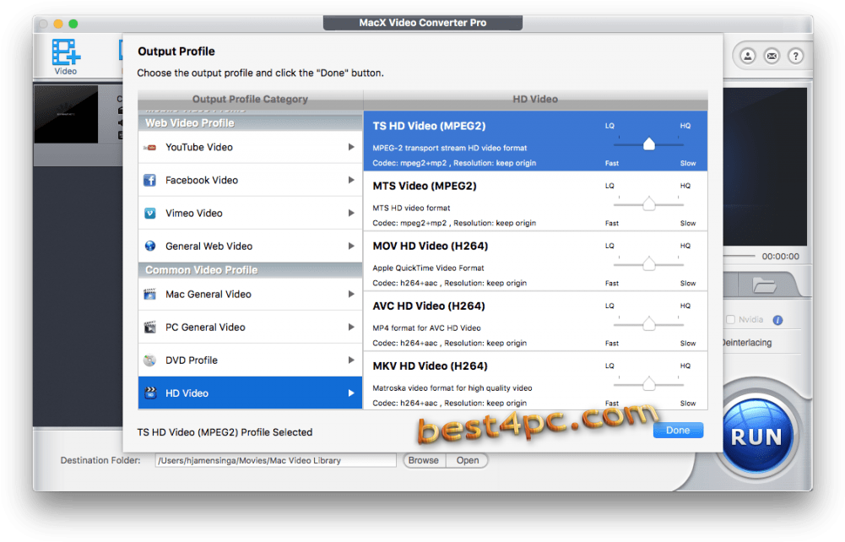Click the email envelope icon

click(772, 56)
